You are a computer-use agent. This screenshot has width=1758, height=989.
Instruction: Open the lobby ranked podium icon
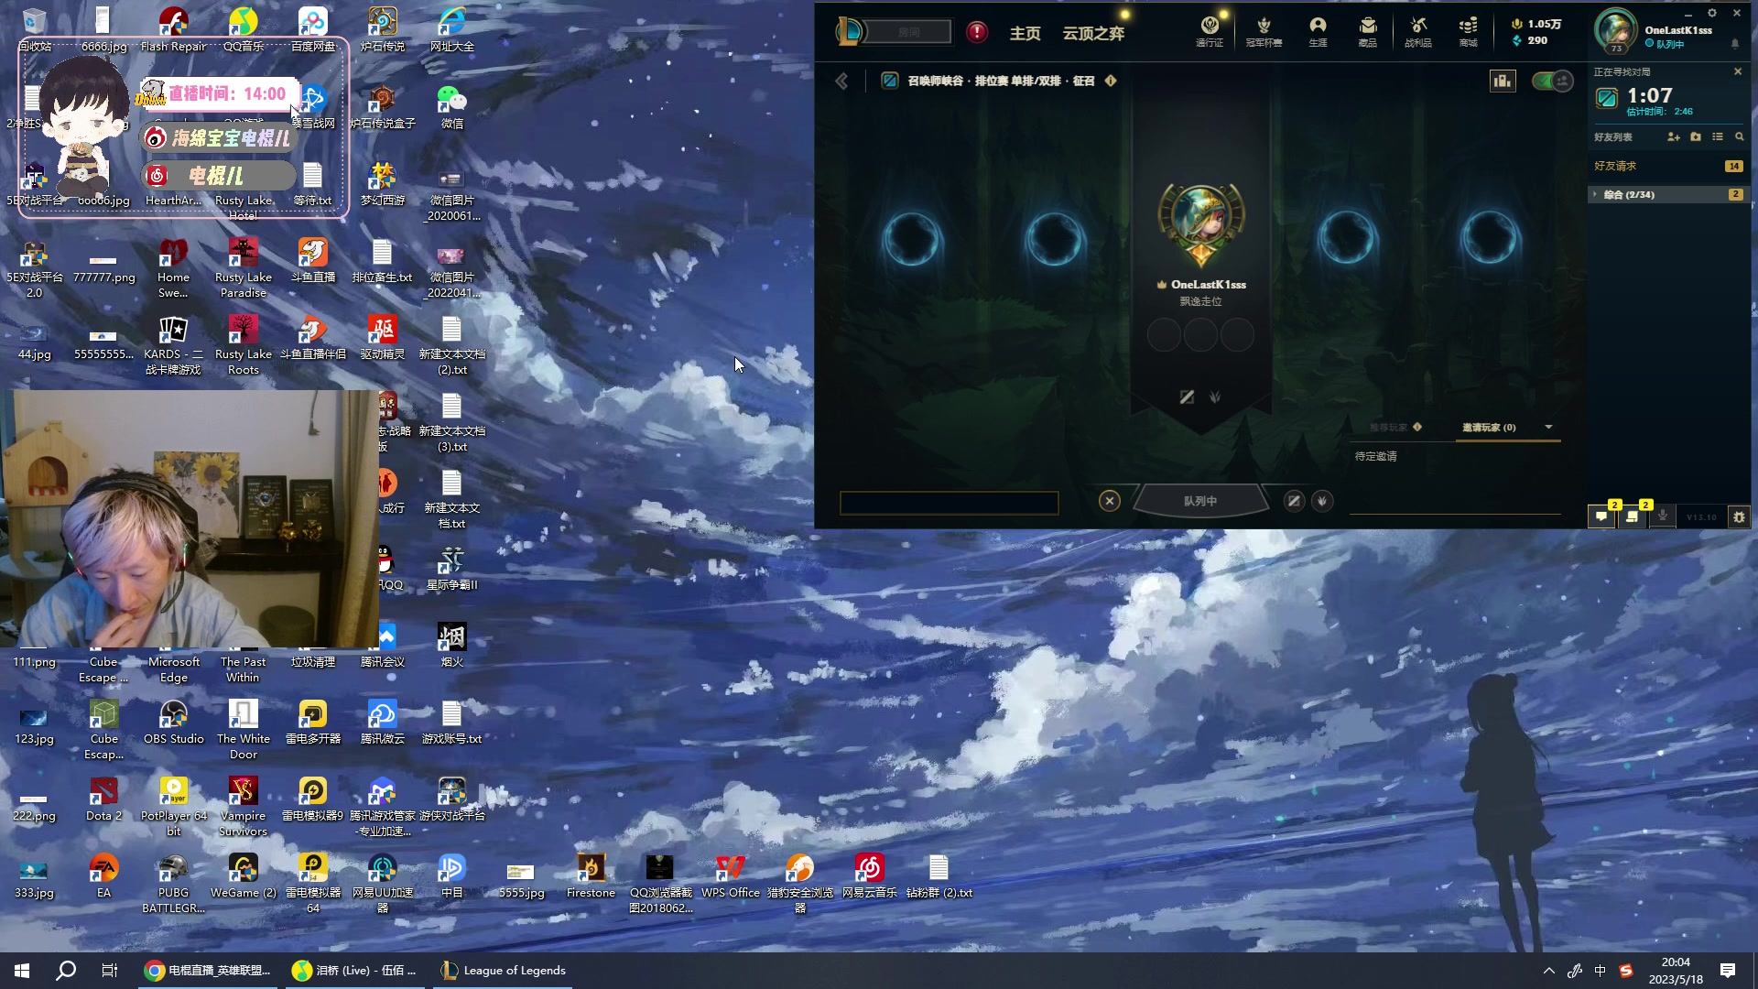click(1503, 81)
